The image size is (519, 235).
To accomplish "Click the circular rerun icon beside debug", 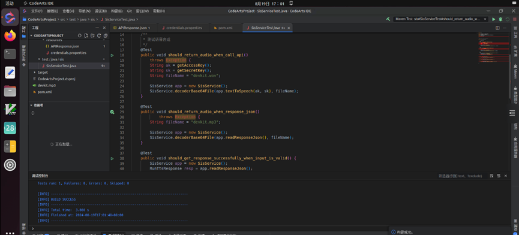I will [x=508, y=20].
